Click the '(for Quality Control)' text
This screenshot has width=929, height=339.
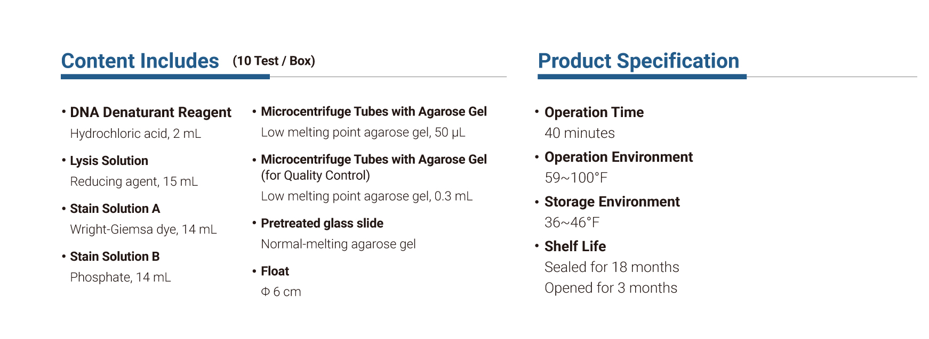pos(315,176)
